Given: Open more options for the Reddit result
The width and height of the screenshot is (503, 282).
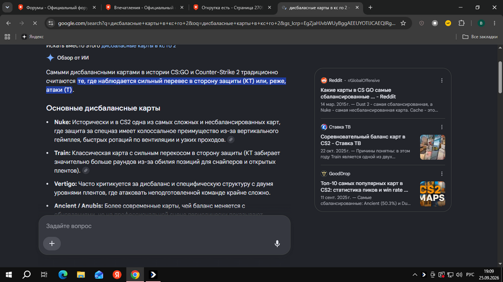Looking at the screenshot, I should 442,80.
